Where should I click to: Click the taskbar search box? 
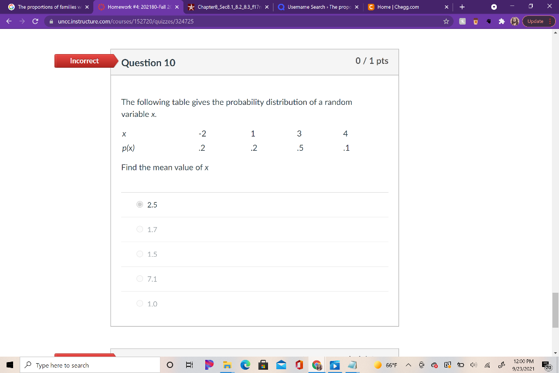(90, 365)
